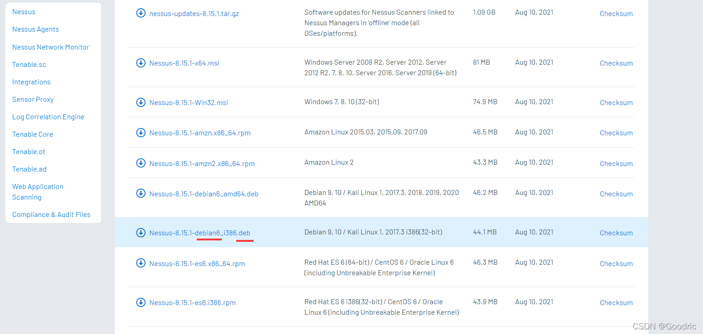Click download icon for Nessus-8.15.1-debian6_i386.deb
Viewport: 703px width, 334px height.
click(141, 233)
